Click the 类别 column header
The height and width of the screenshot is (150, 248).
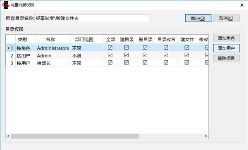pos(25,39)
